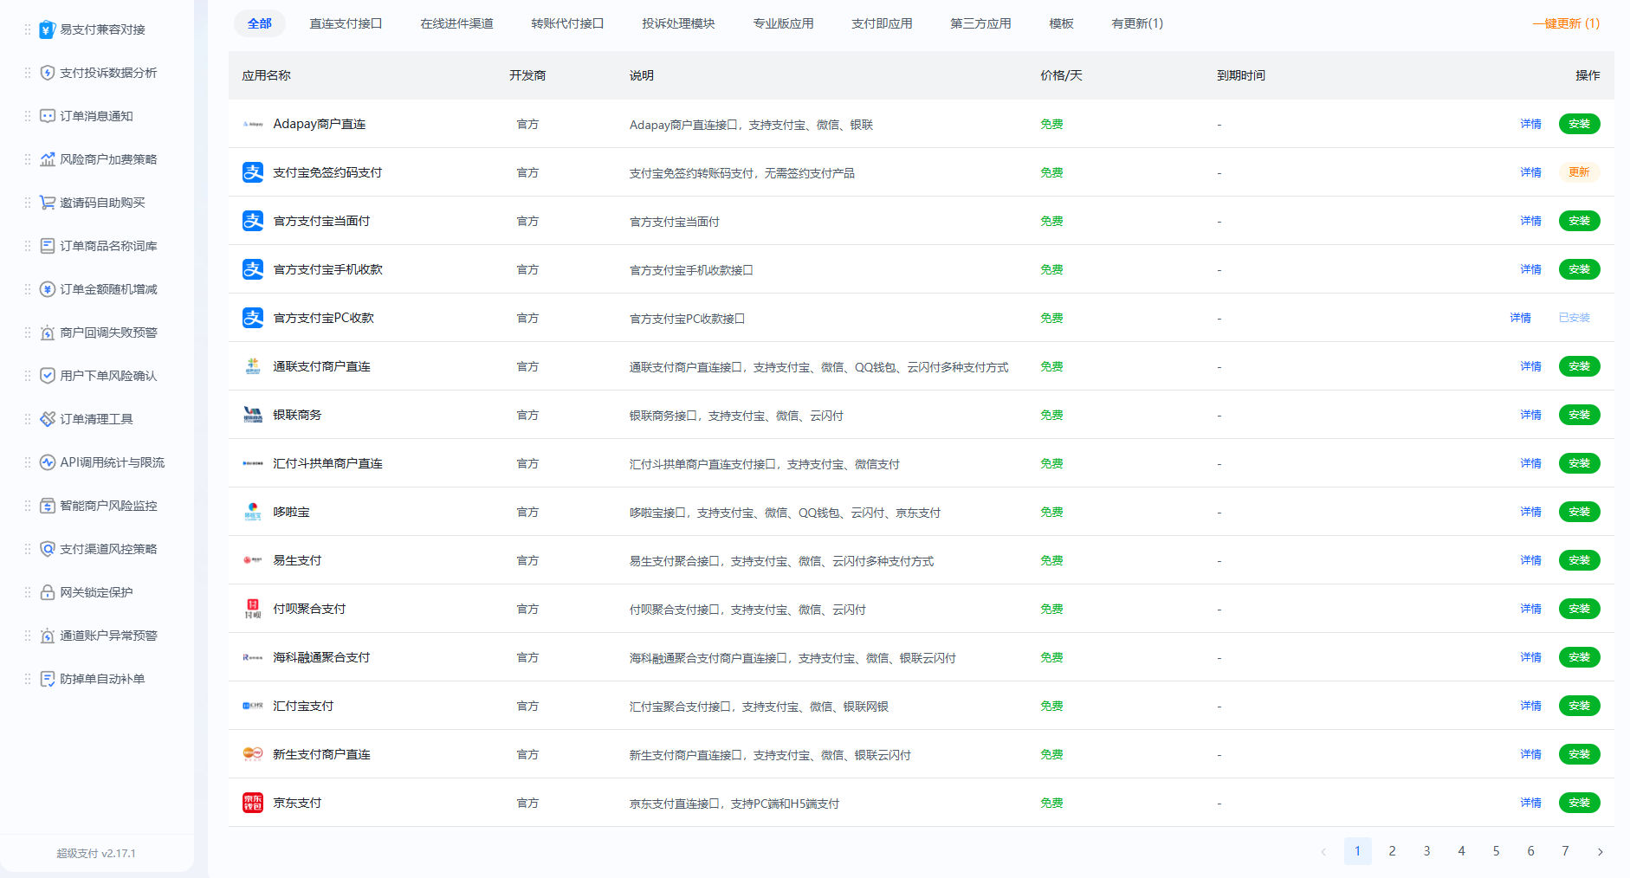Open the 投诉处理模块 tab

(x=678, y=23)
